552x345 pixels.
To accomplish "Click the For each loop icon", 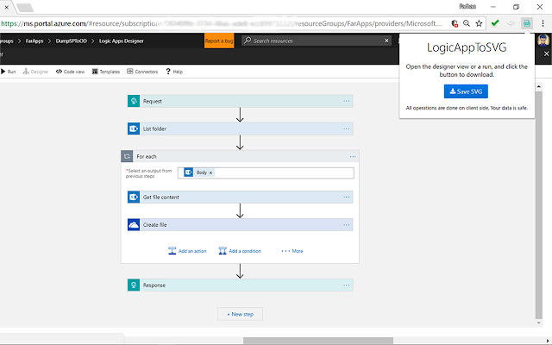I will [x=127, y=156].
